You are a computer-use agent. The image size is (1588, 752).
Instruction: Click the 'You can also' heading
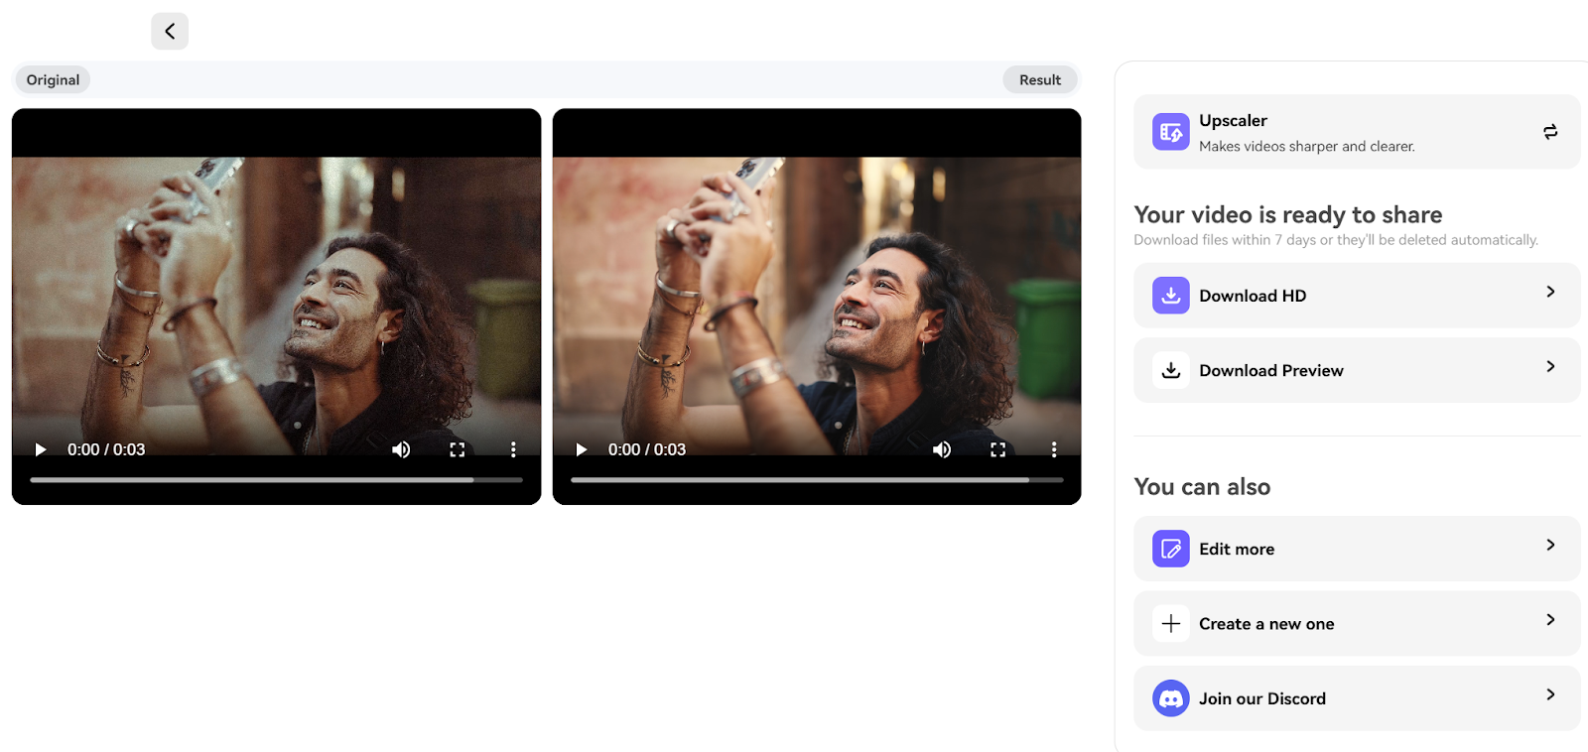click(x=1202, y=486)
